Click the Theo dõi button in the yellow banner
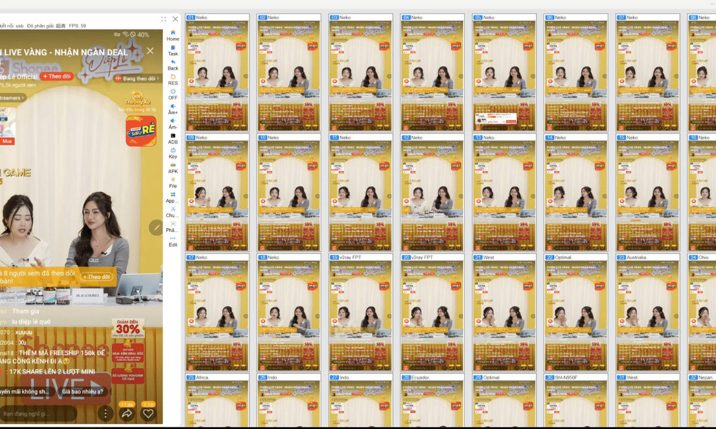 click(x=97, y=276)
